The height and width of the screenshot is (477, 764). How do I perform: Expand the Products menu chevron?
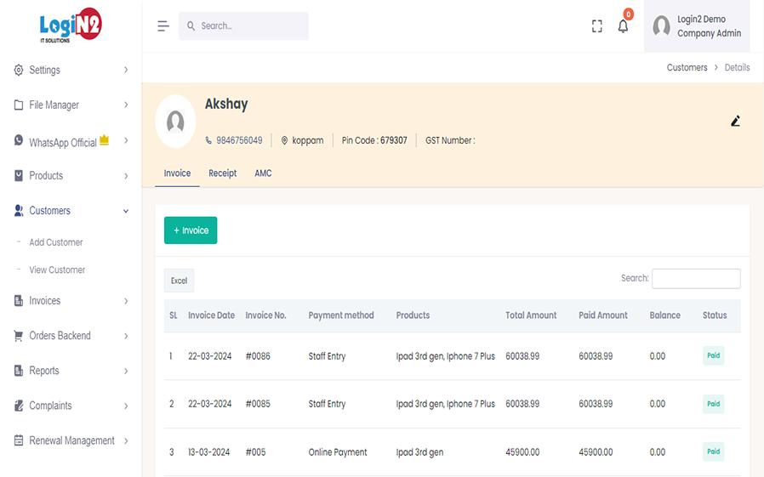(x=126, y=176)
